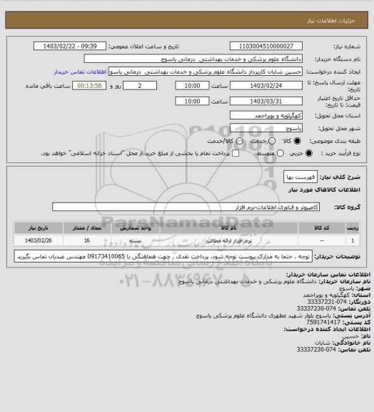Click the delivery city field یاسوج
Image resolution: width=374 pixels, height=412 pixels.
coord(266,128)
